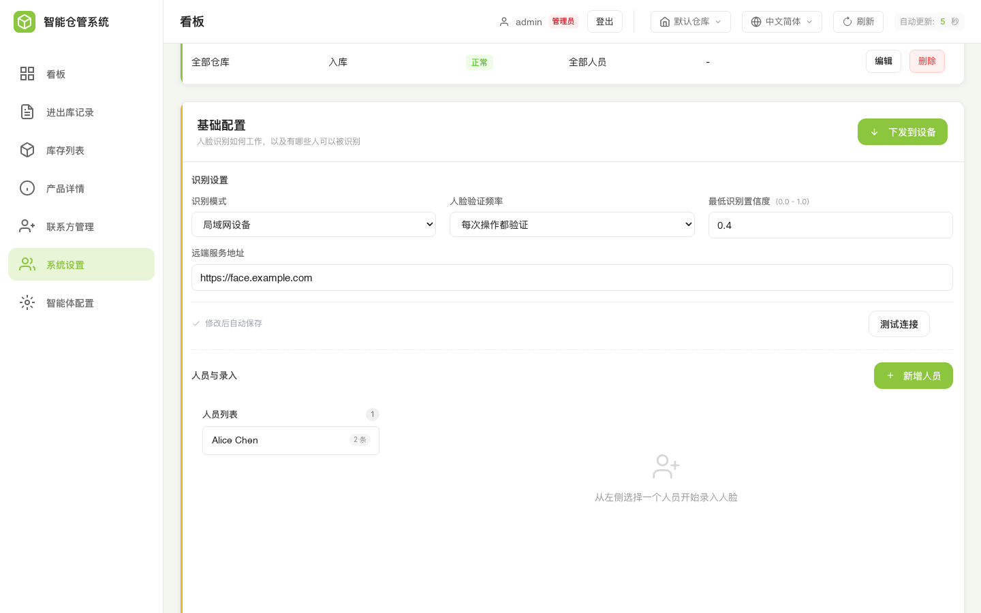Click the chevron next to 中文简体
This screenshot has width=981, height=613.
[x=809, y=22]
